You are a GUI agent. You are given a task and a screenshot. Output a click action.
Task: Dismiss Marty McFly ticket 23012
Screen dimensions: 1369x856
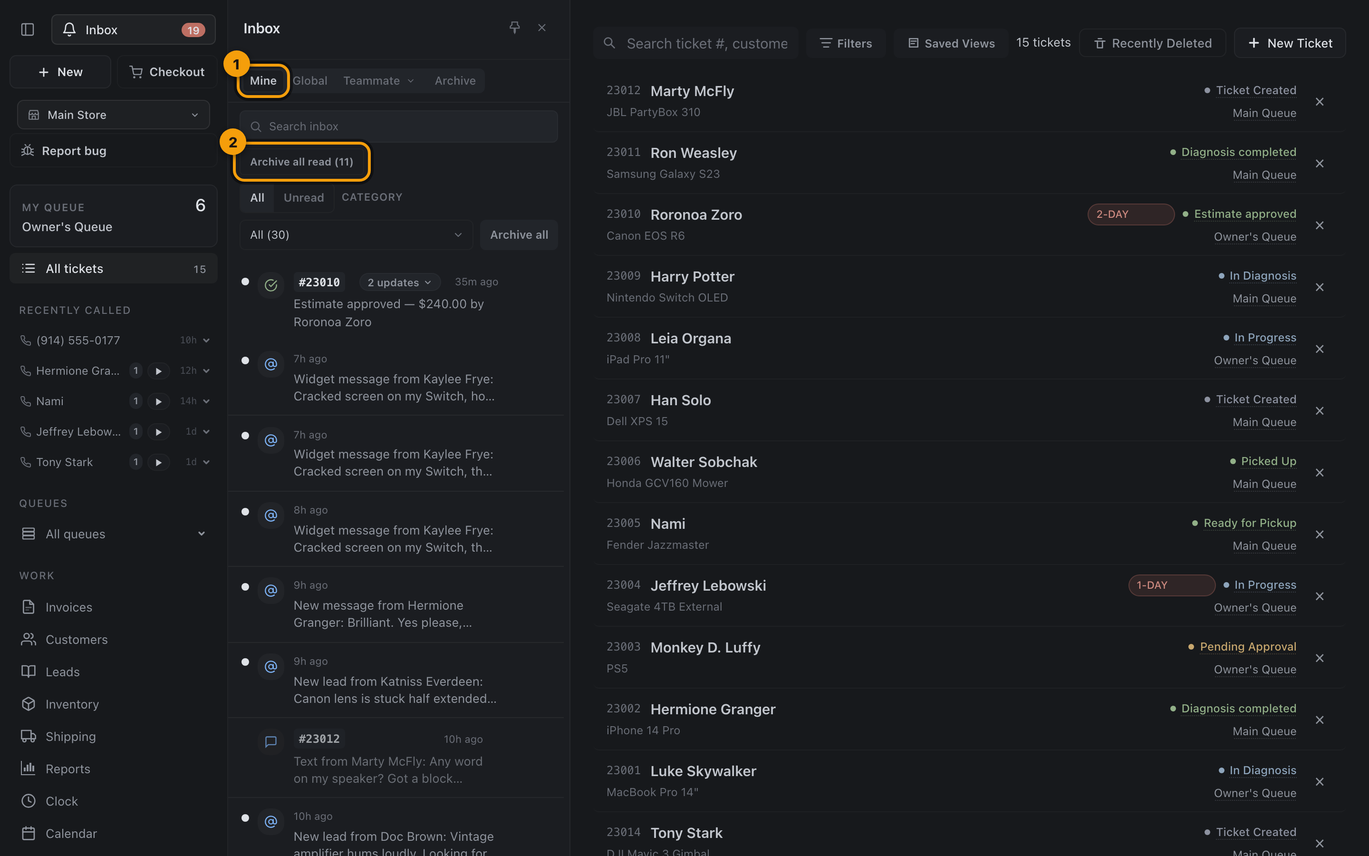[1320, 102]
